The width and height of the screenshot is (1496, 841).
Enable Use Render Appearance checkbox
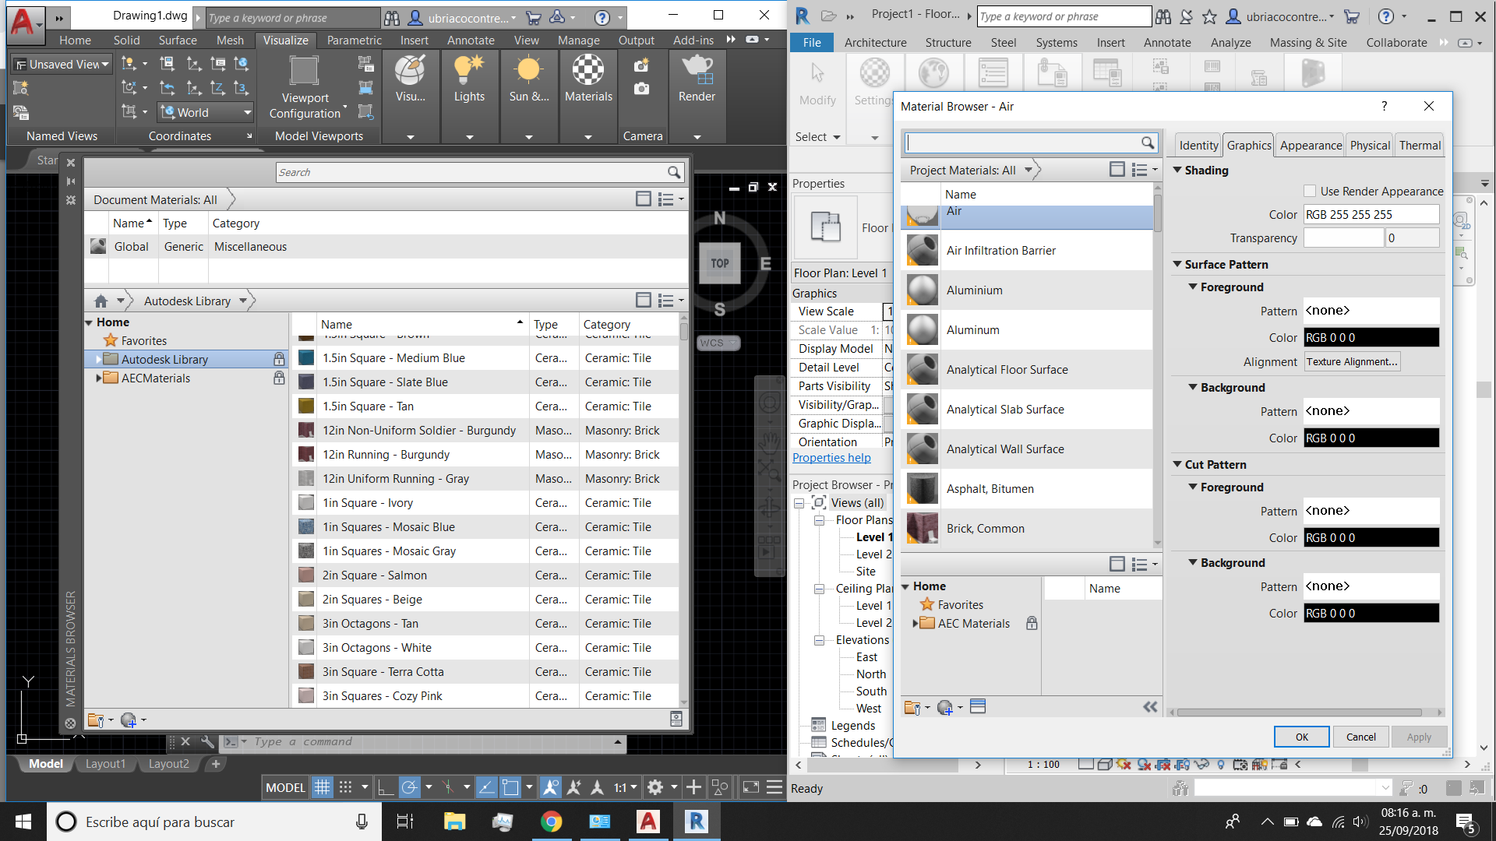pyautogui.click(x=1310, y=191)
